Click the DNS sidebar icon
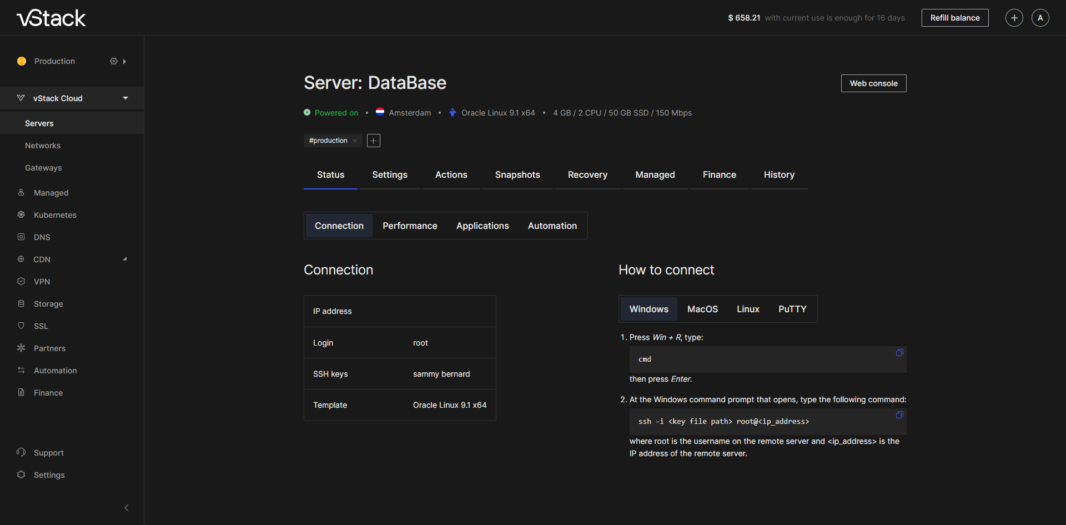 tap(21, 237)
